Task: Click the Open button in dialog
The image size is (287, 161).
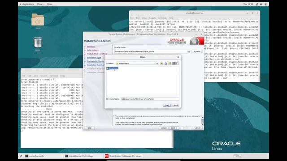Action: coord(166,106)
